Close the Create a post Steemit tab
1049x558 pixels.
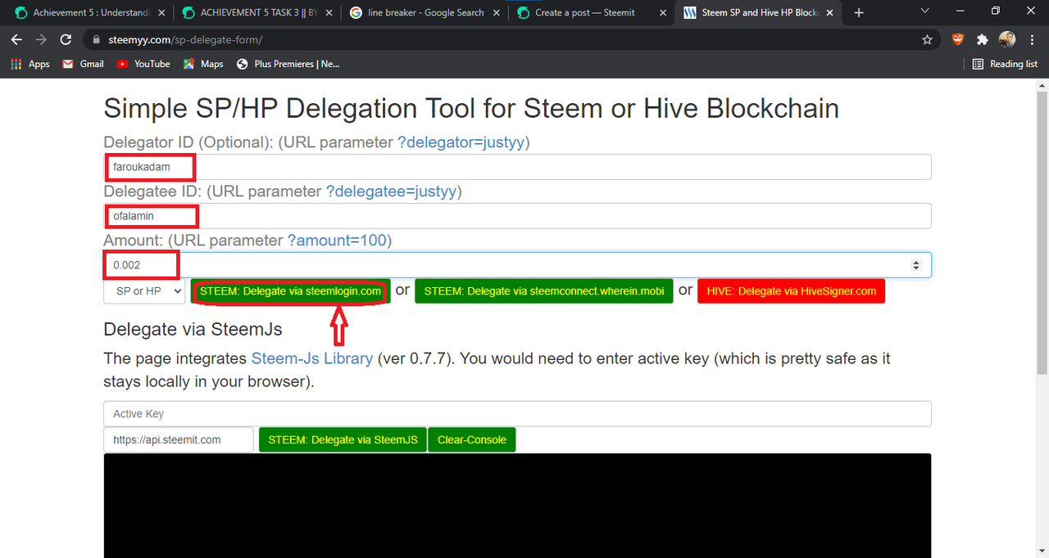coord(662,12)
